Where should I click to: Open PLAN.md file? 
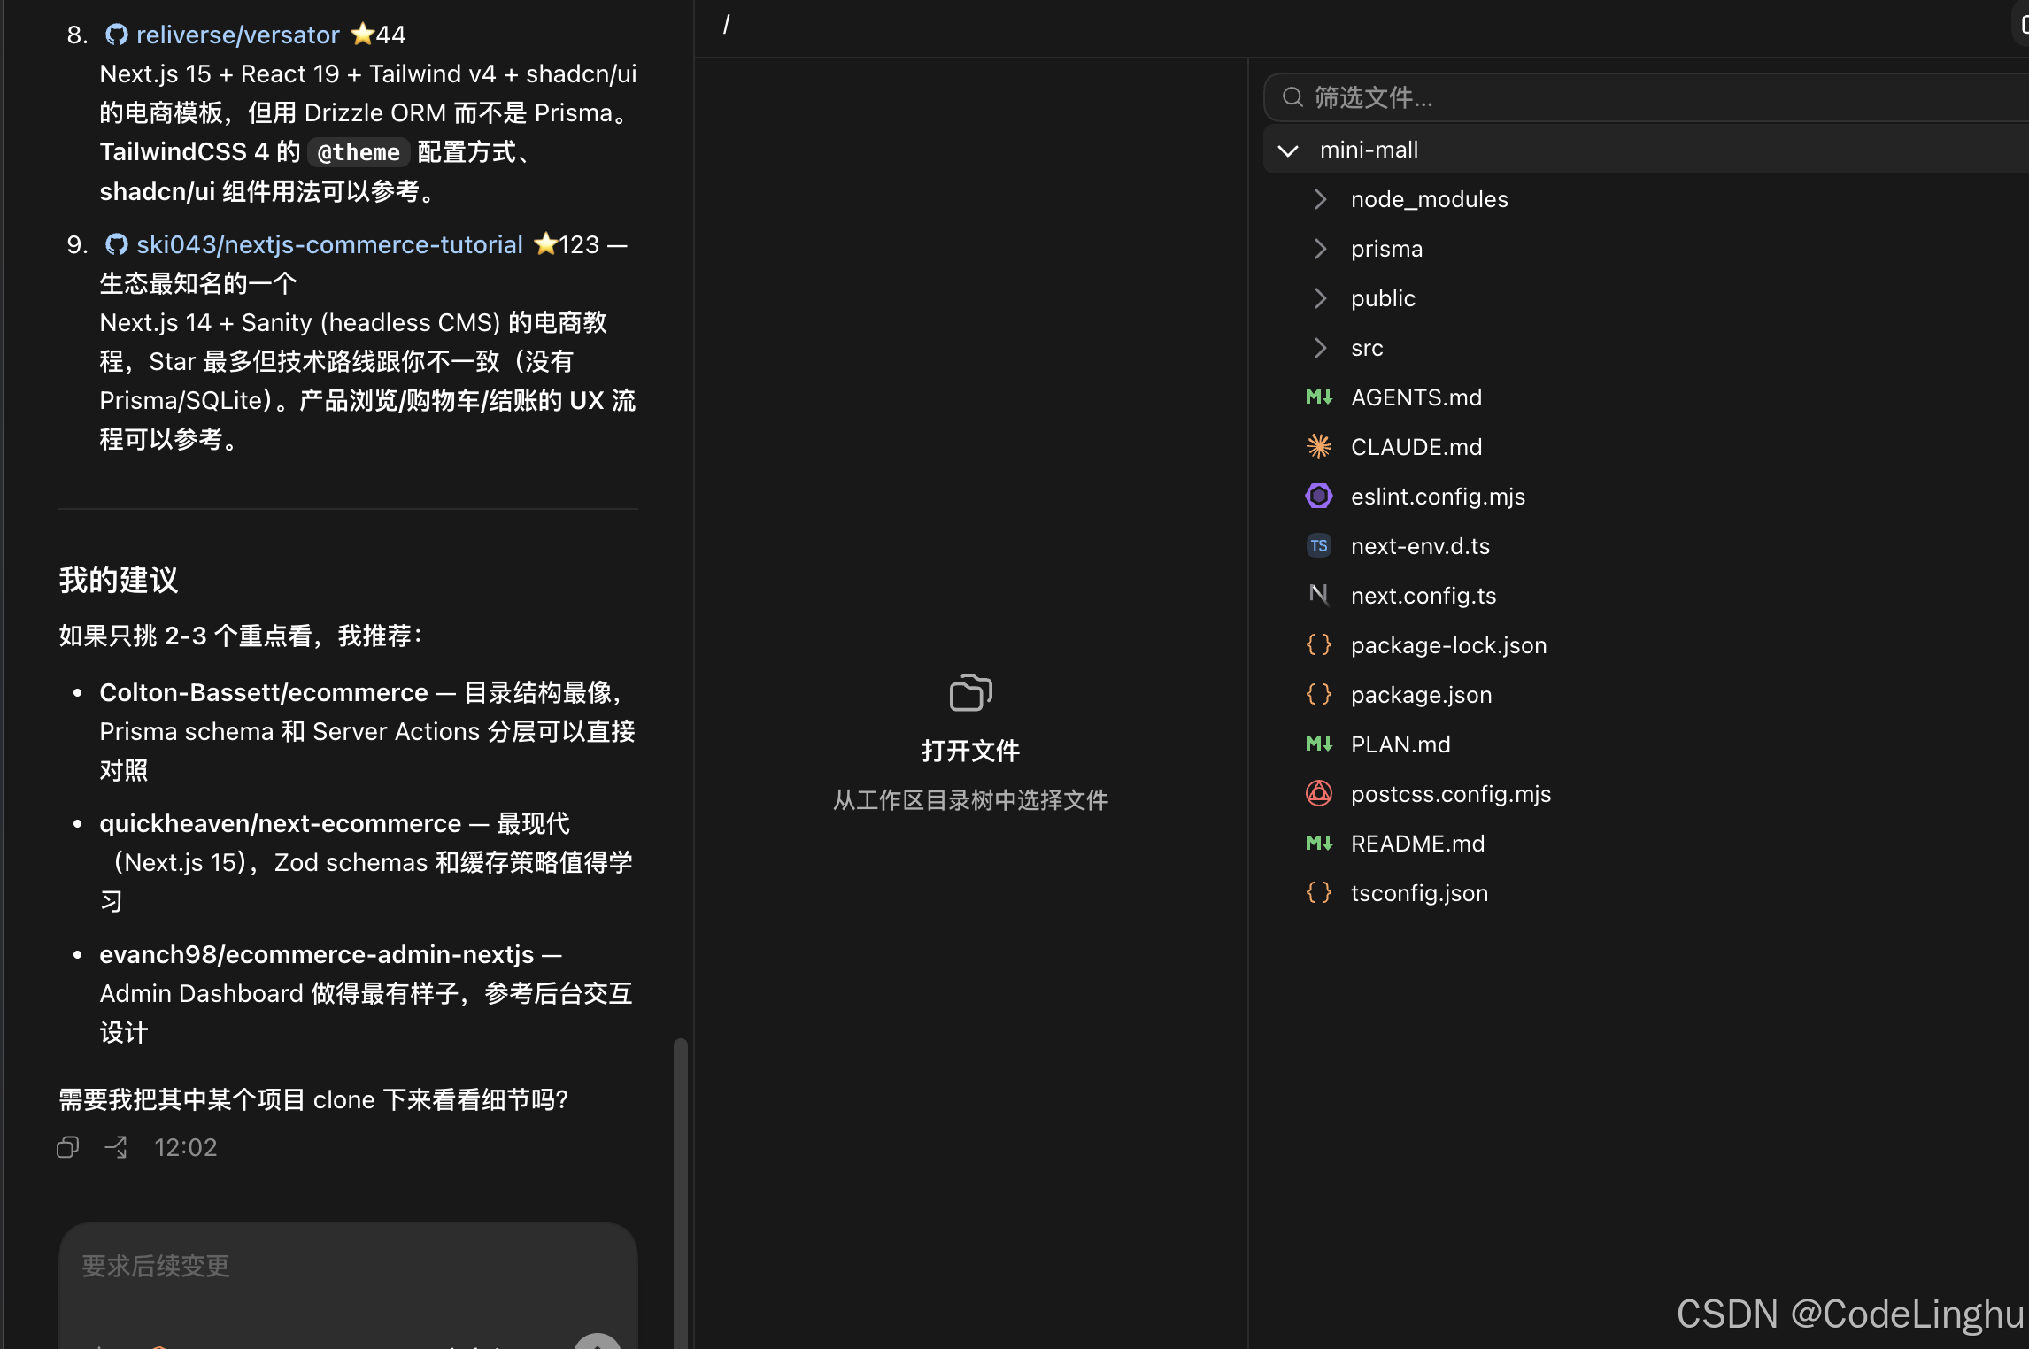coord(1400,744)
